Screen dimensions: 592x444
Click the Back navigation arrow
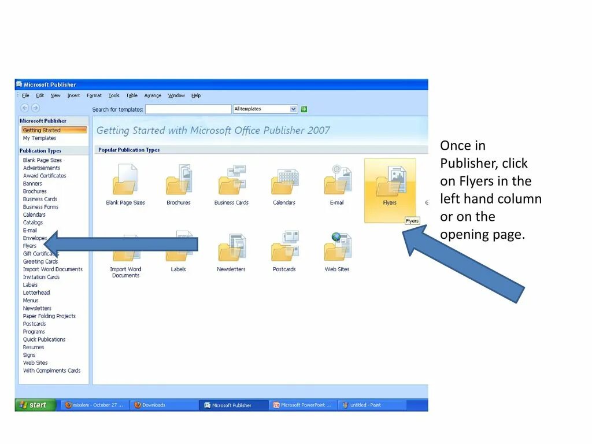click(24, 108)
